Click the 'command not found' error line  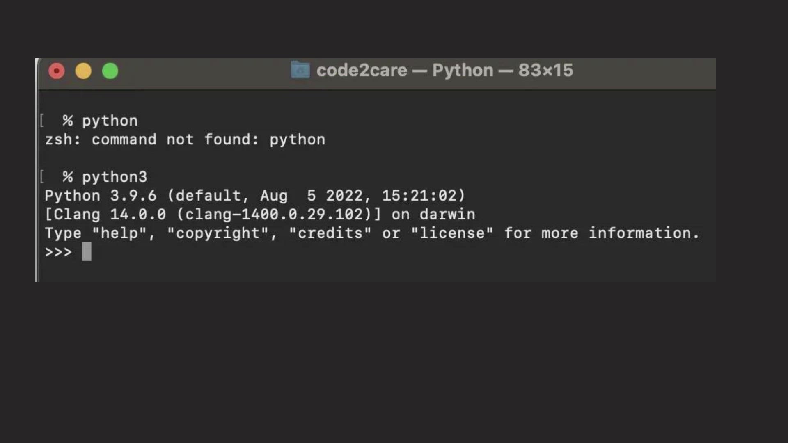coord(185,140)
